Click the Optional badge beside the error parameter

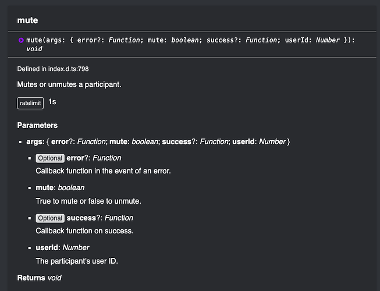point(50,158)
